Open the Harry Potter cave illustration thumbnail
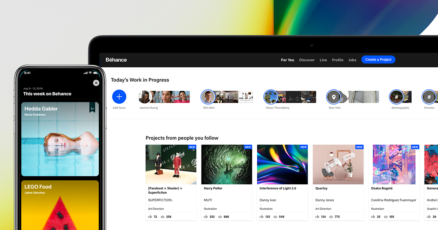This screenshot has width=438, height=230. tap(227, 164)
